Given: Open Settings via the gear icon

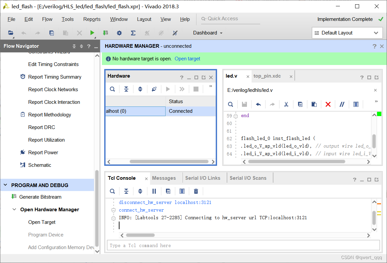Looking at the screenshot, I should pos(119,33).
